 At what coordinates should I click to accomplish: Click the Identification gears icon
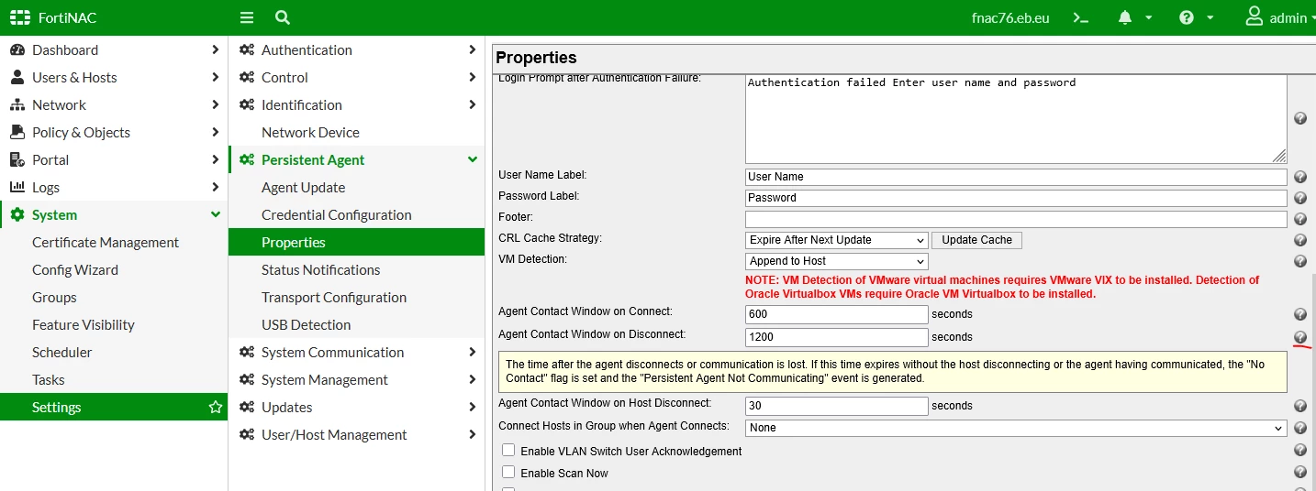pos(247,104)
